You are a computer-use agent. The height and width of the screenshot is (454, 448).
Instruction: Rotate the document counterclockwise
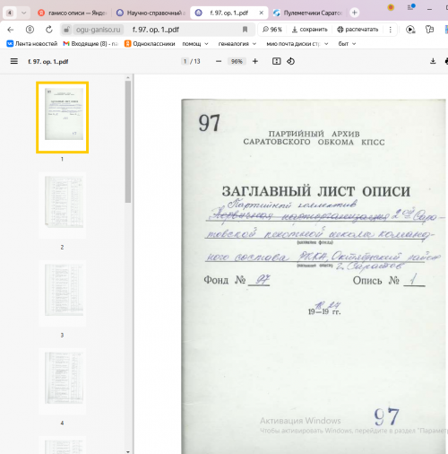(290, 61)
